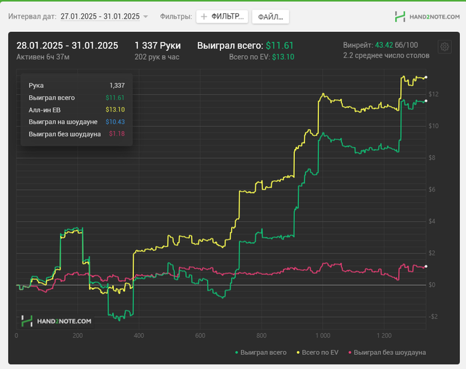
Task: Click the green legend dot for Выиграл всего
Action: click(x=236, y=352)
